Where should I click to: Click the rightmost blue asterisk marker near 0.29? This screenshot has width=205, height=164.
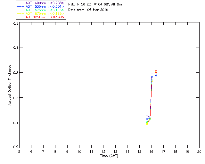click(156, 76)
